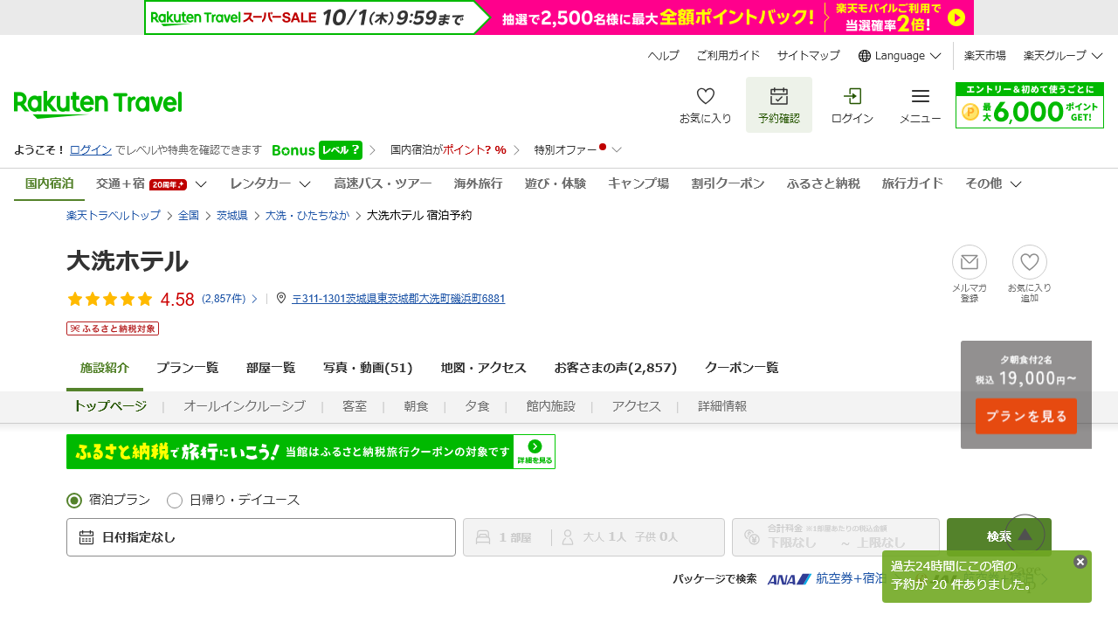Expand the その他 navigation menu
The width and height of the screenshot is (1118, 629).
[x=994, y=183]
